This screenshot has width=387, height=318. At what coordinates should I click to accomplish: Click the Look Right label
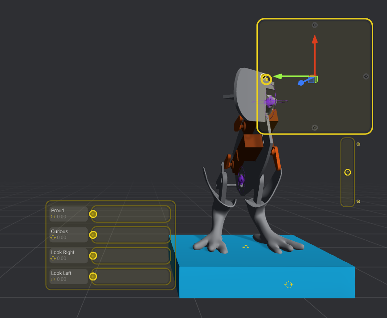[x=63, y=252]
